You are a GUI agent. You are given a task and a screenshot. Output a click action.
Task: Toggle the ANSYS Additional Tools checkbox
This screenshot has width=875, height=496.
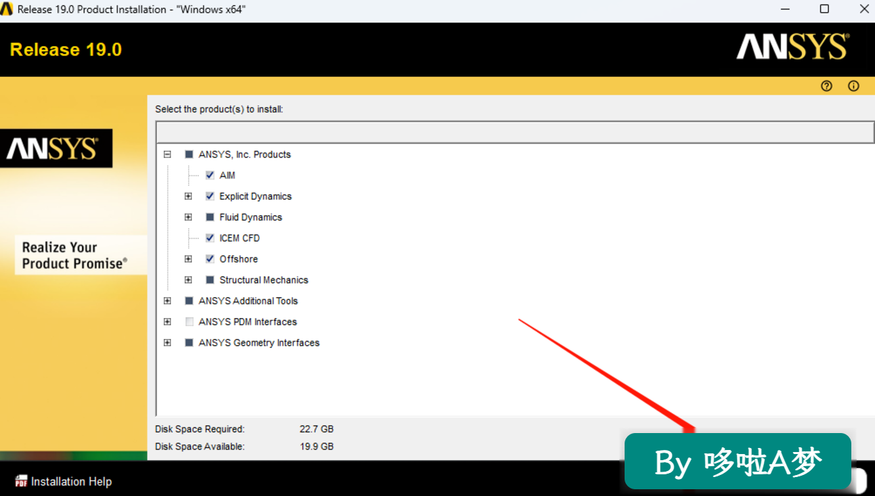point(189,301)
